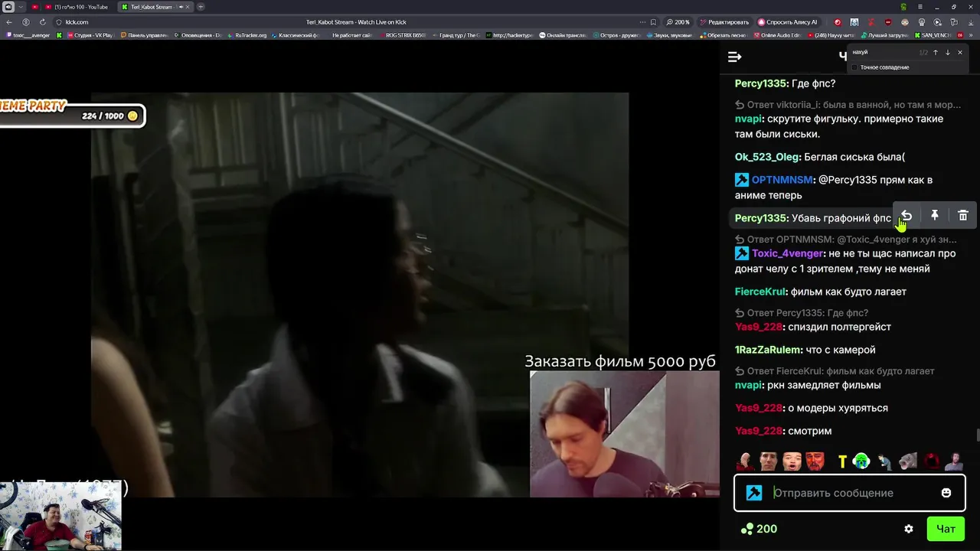Go to the next find match
Screen dimensions: 980x551
coord(947,53)
